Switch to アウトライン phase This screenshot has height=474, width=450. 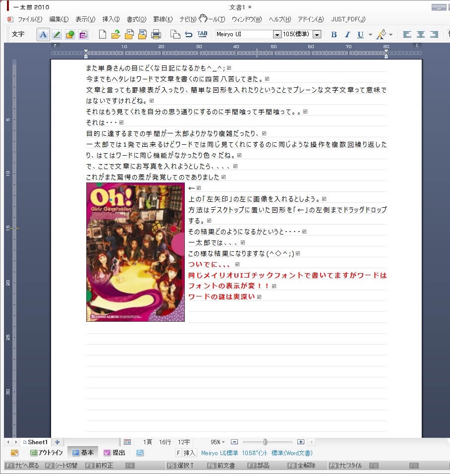click(x=47, y=453)
